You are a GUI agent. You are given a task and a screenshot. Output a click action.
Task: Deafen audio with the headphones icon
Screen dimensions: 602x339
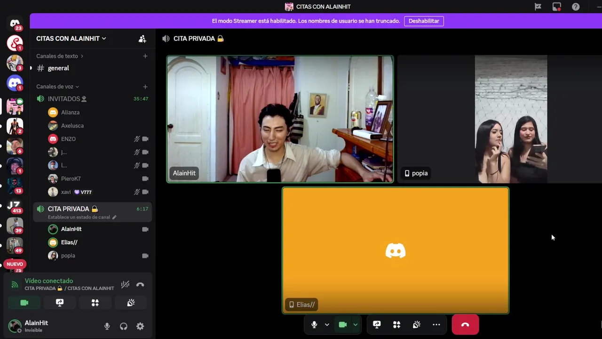tap(124, 326)
